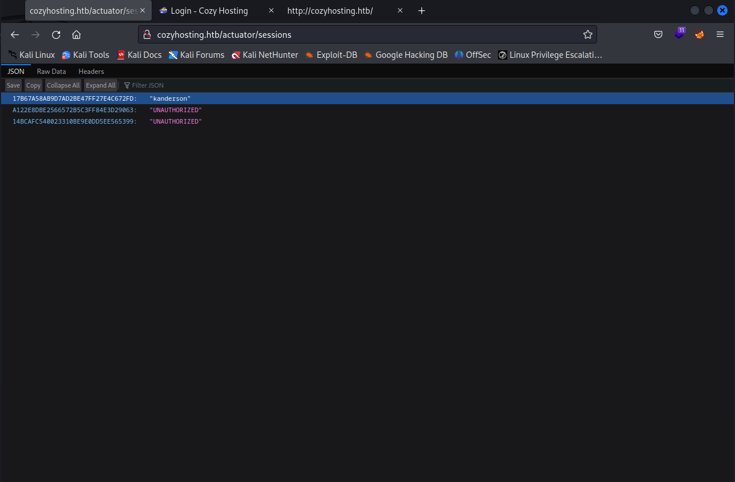This screenshot has height=482, width=735.
Task: Close the Login - Cozy Hosting tab
Action: click(271, 11)
